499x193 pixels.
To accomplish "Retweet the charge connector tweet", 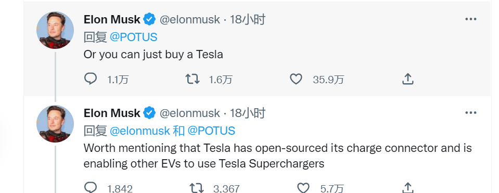I will pos(196,188).
